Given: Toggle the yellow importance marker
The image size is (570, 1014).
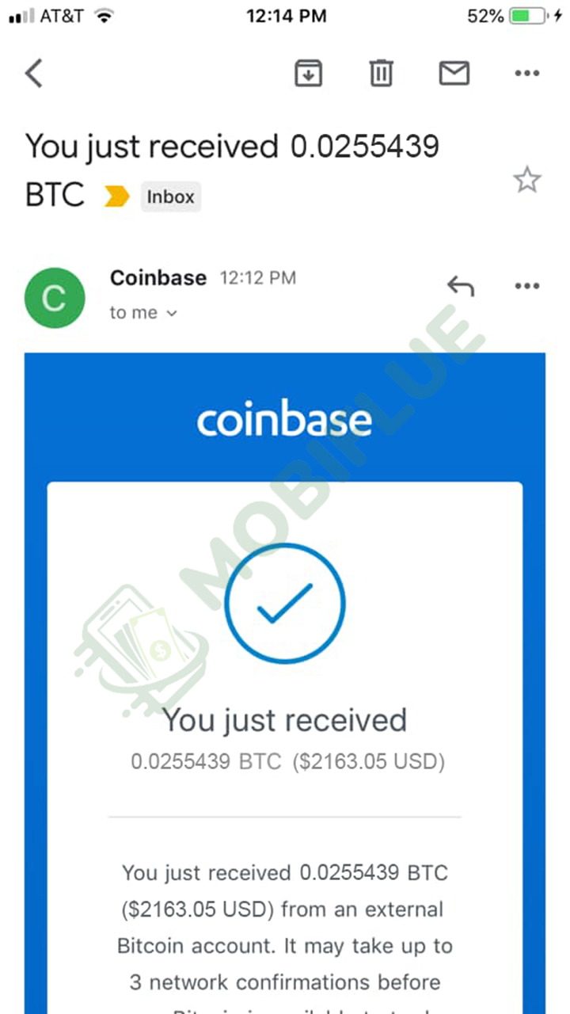Looking at the screenshot, I should coord(116,197).
